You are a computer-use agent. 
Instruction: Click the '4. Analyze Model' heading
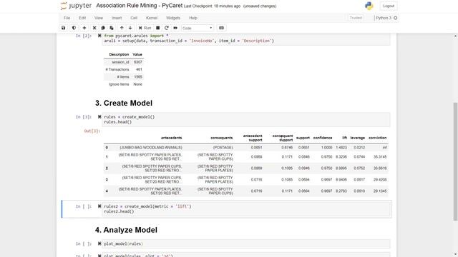126,230
